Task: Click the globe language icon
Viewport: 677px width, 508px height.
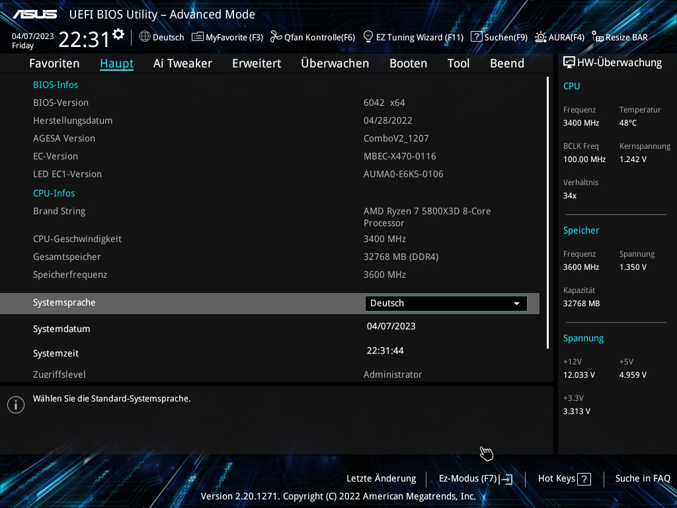Action: click(x=145, y=37)
